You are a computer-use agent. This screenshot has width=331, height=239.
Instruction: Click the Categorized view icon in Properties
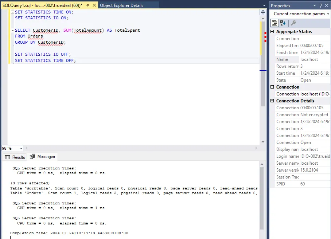coord(275,23)
